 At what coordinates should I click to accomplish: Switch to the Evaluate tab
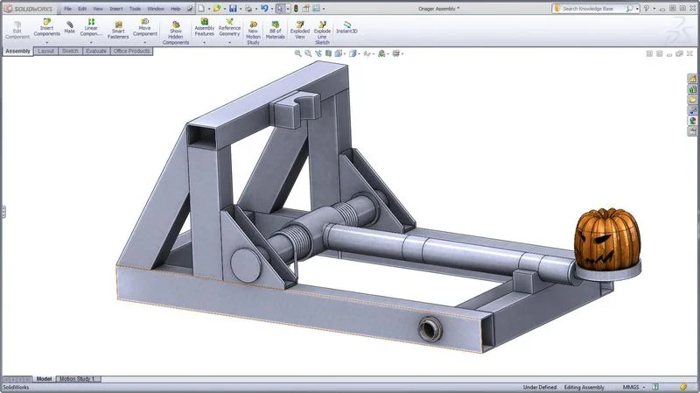95,51
